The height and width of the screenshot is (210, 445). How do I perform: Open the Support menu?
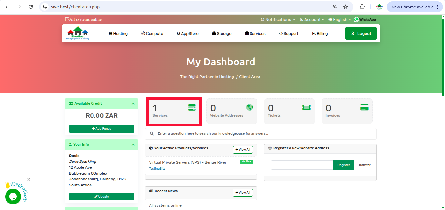(289, 34)
